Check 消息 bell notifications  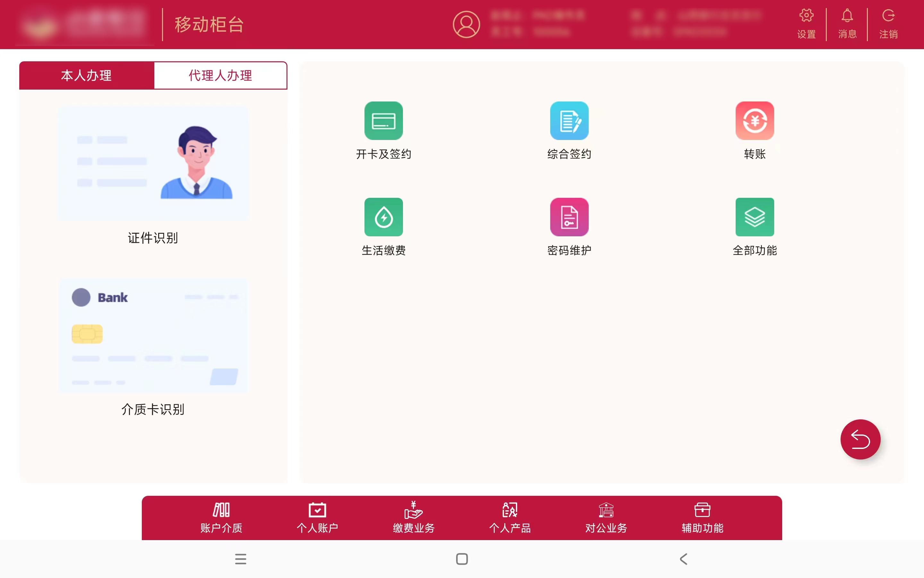(x=847, y=24)
